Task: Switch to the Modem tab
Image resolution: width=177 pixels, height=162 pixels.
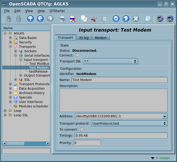Action: (101, 38)
